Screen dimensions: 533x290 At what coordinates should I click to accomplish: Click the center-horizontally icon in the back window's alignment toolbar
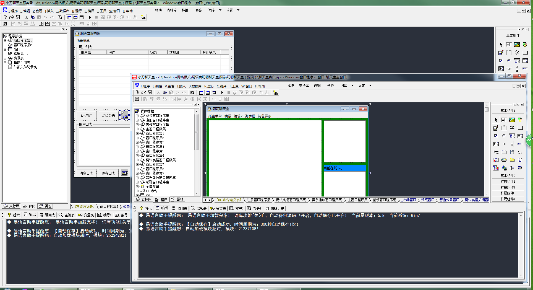click(x=41, y=24)
